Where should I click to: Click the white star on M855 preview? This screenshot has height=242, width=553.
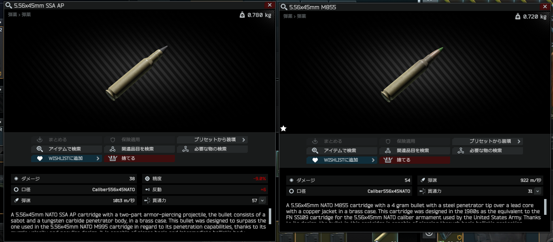tap(283, 128)
